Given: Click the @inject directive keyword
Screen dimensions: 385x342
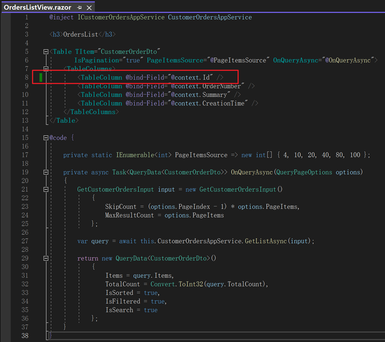Looking at the screenshot, I should [61, 17].
